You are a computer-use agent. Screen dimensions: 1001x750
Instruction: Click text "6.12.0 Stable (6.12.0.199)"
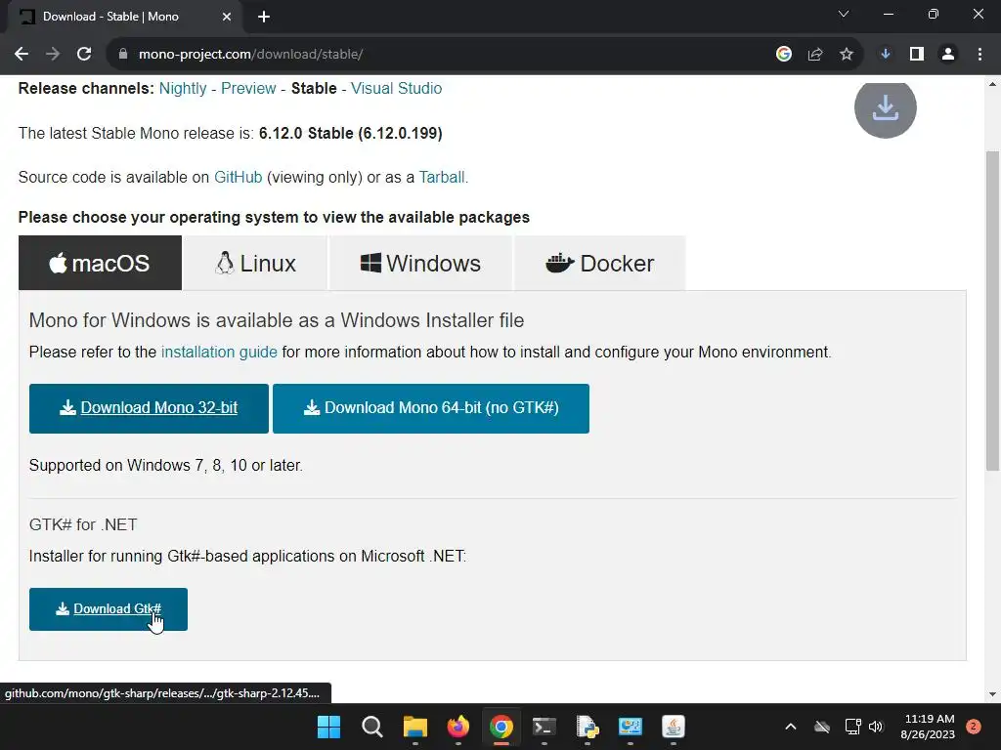(x=351, y=133)
